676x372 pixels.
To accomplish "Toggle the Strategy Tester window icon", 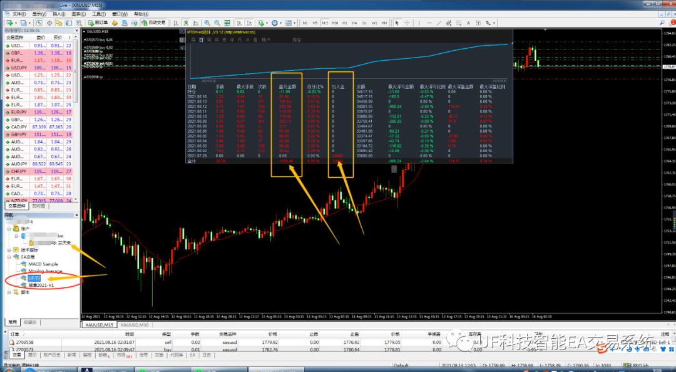I will 79,23.
